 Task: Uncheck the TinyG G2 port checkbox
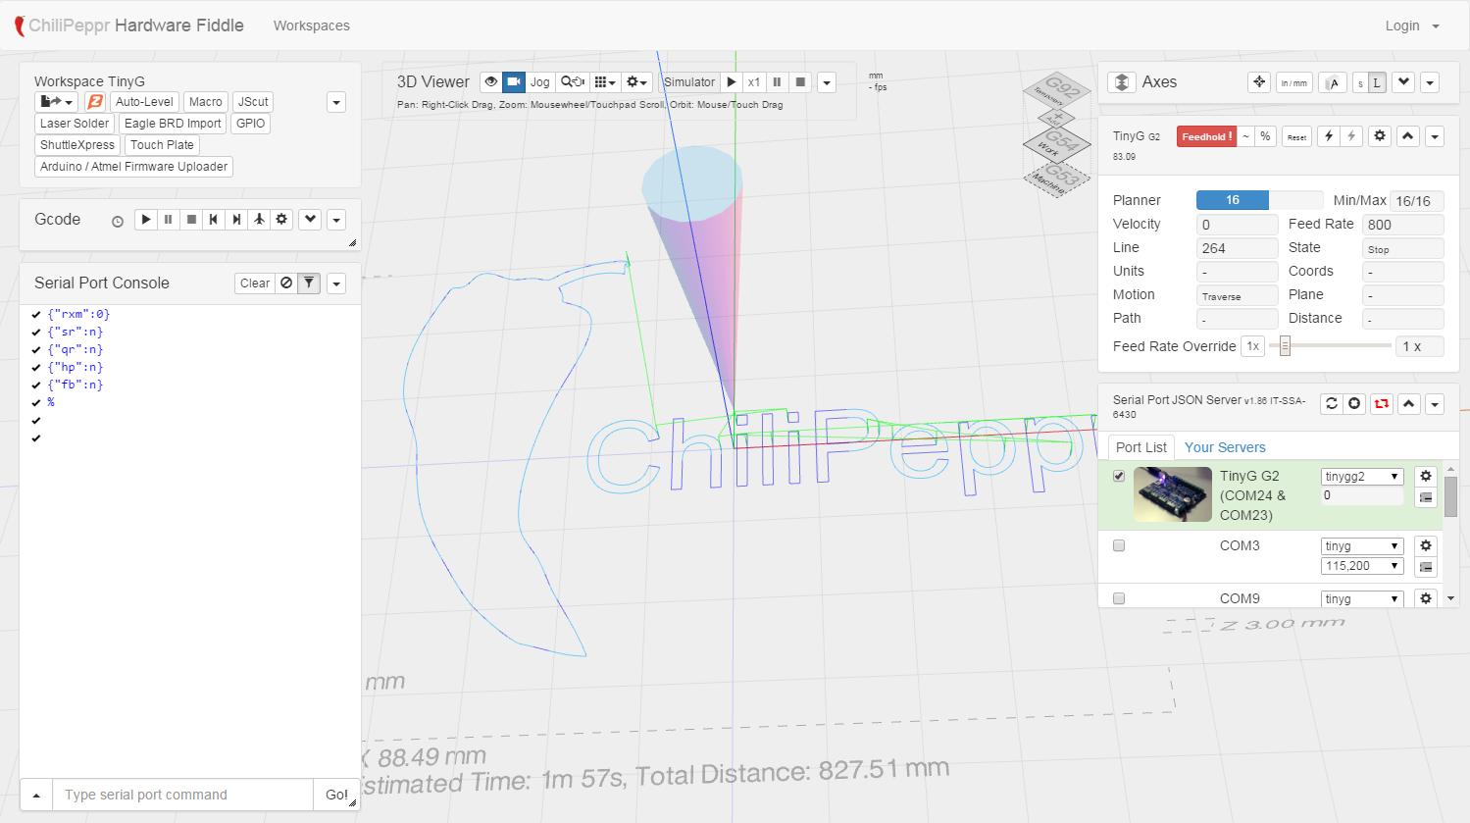[1119, 476]
